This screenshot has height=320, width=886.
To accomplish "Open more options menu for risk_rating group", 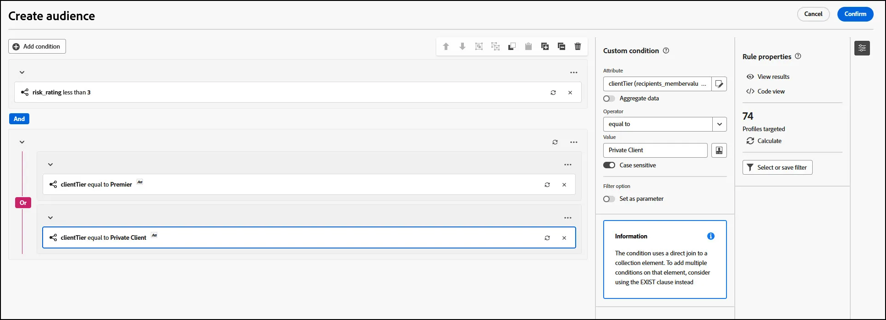I will (574, 72).
